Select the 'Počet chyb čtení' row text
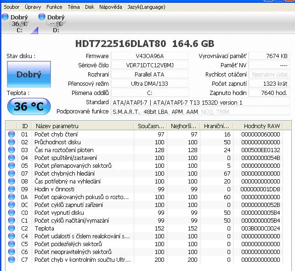The height and width of the screenshot is (271, 295). tap(56, 135)
